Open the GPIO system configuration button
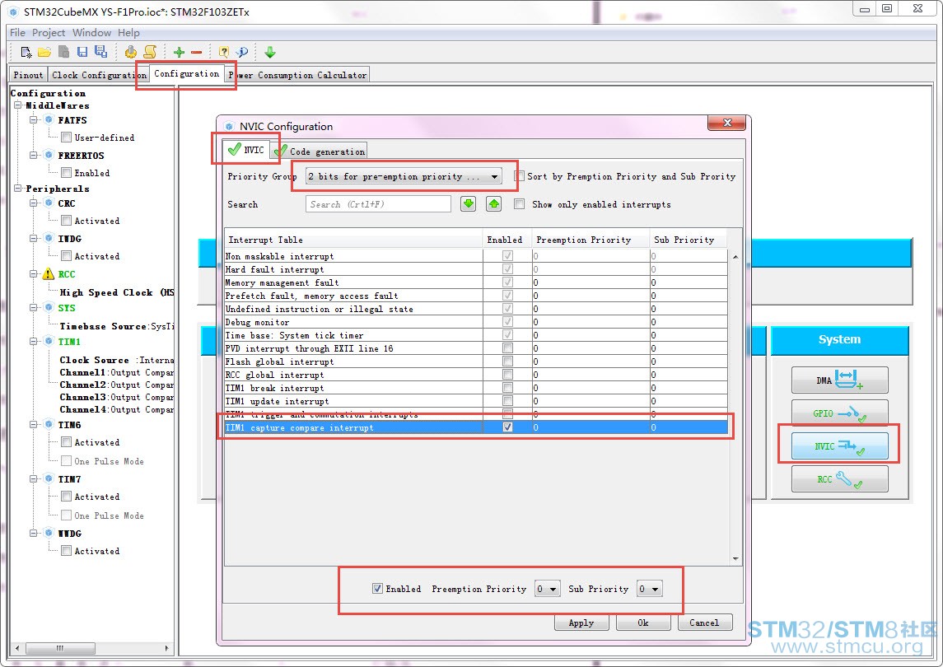The image size is (943, 667). tap(839, 413)
